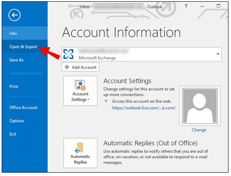Click the Microsoft Exchange label text
Viewport: 231px width, 176px height.
click(x=97, y=58)
